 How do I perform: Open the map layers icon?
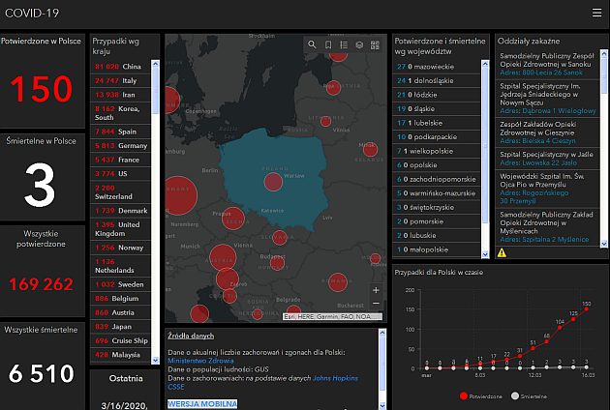[x=359, y=45]
